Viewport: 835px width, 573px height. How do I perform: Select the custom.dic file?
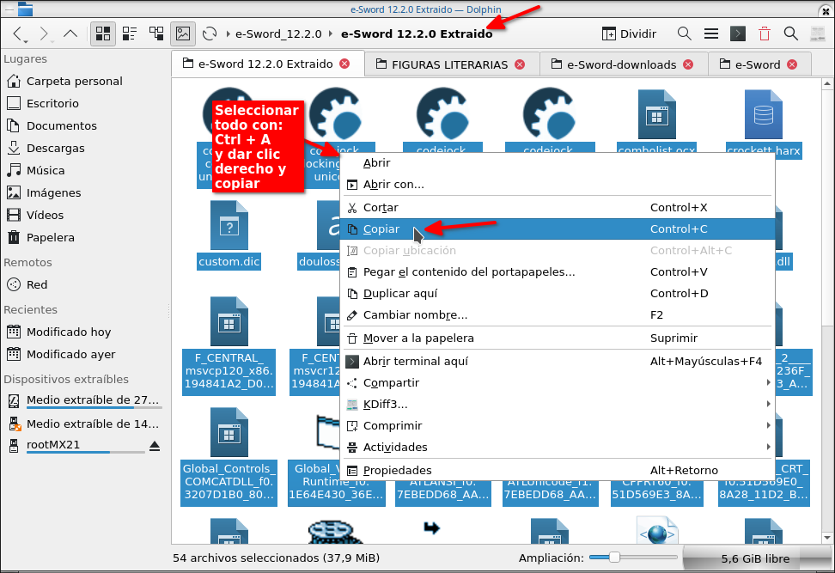[x=229, y=235]
